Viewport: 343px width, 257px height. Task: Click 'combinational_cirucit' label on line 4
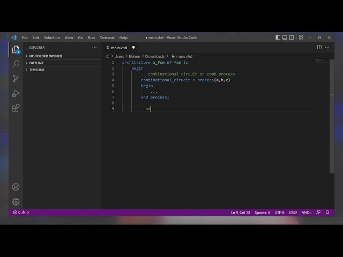pyautogui.click(x=166, y=80)
